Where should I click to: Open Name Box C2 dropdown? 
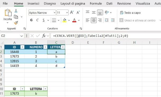coord(21,36)
